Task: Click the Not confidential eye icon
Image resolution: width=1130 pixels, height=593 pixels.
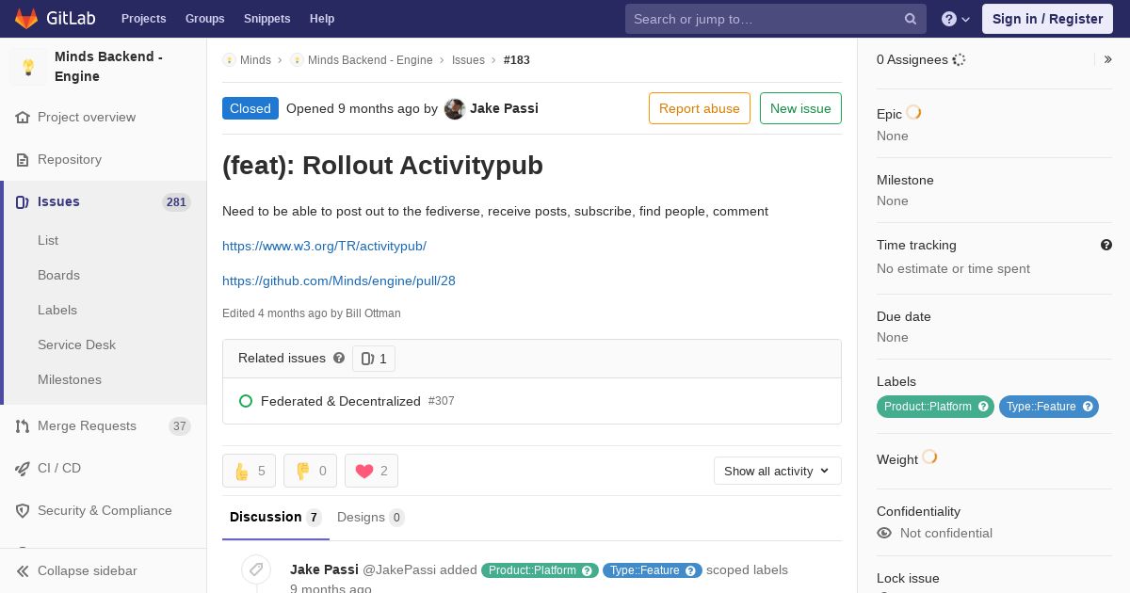Action: pos(884,533)
